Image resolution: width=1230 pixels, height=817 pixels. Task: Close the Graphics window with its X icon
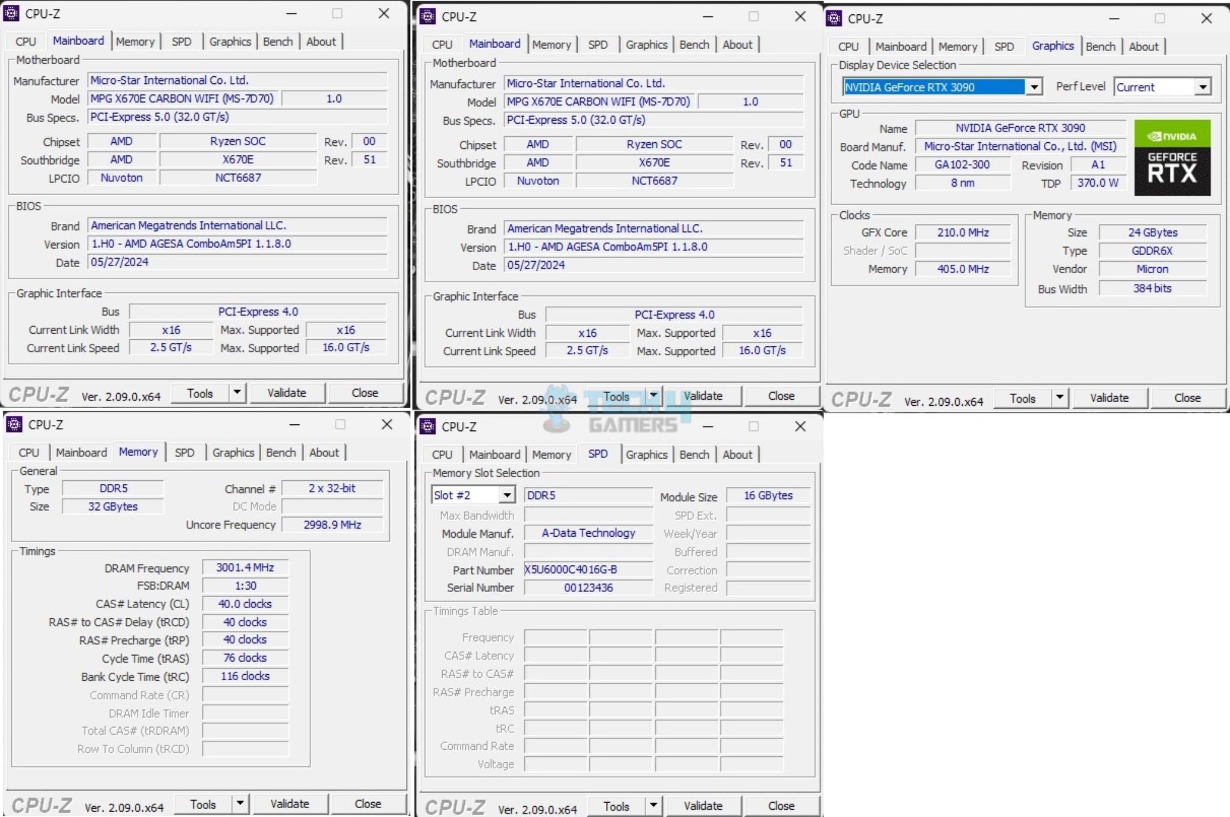(x=1206, y=18)
